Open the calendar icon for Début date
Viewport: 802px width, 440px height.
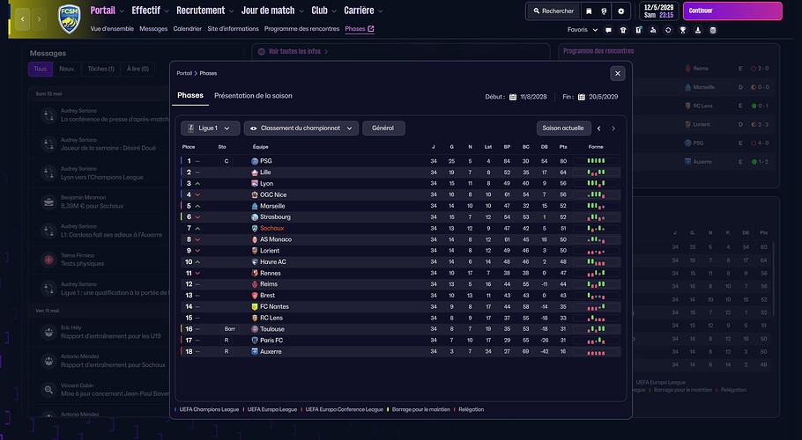tap(513, 97)
